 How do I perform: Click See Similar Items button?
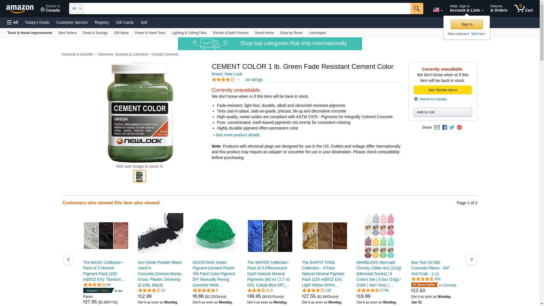tap(443, 90)
